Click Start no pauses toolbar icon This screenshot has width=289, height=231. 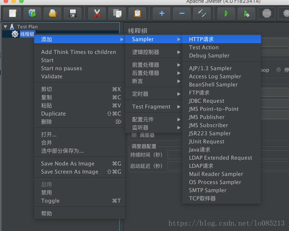(246, 13)
